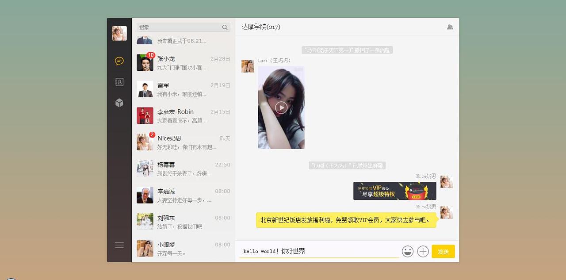
Task: Click sender name Luci（王巧巧） above video
Action: tap(275, 61)
